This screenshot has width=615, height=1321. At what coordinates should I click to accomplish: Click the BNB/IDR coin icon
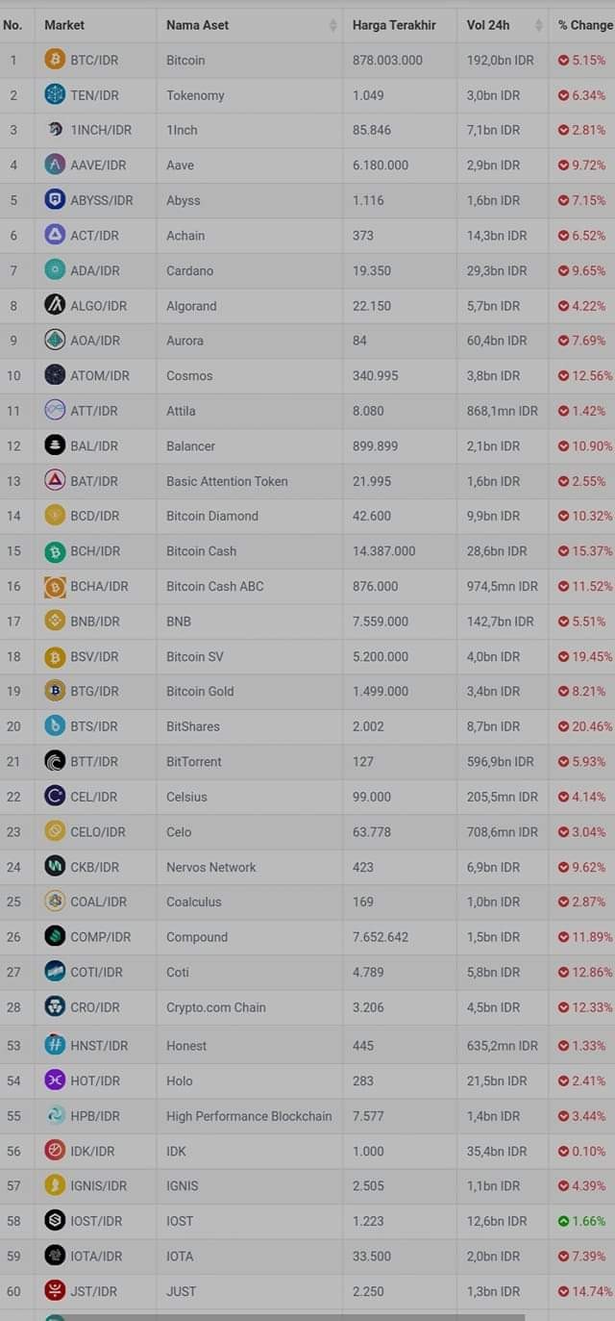click(55, 621)
